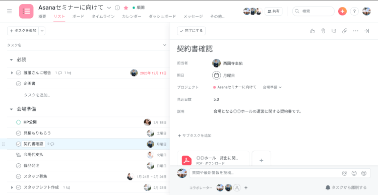
Task: Click the comment input field
Action: [x=280, y=173]
